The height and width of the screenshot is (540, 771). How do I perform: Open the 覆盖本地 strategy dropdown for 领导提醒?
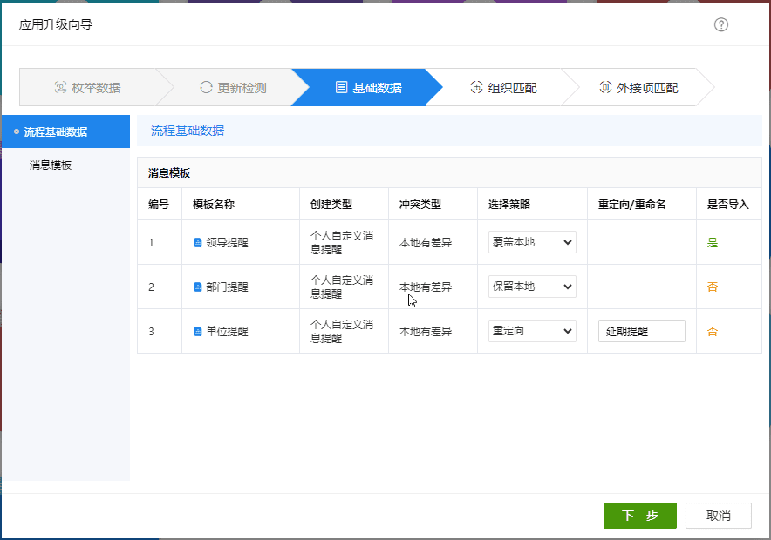[x=532, y=242]
